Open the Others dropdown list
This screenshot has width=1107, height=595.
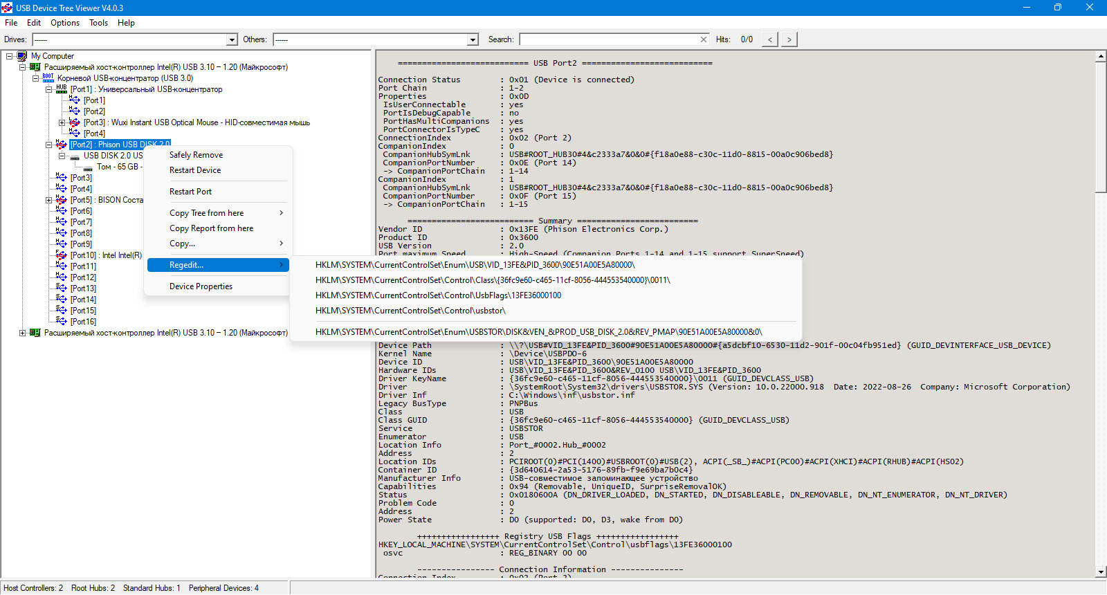point(473,40)
